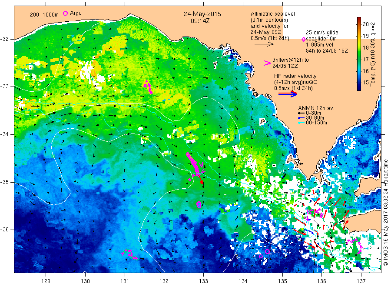Click the 'seaglider 0m' label
Screen dimensions: 391x287
point(321,39)
